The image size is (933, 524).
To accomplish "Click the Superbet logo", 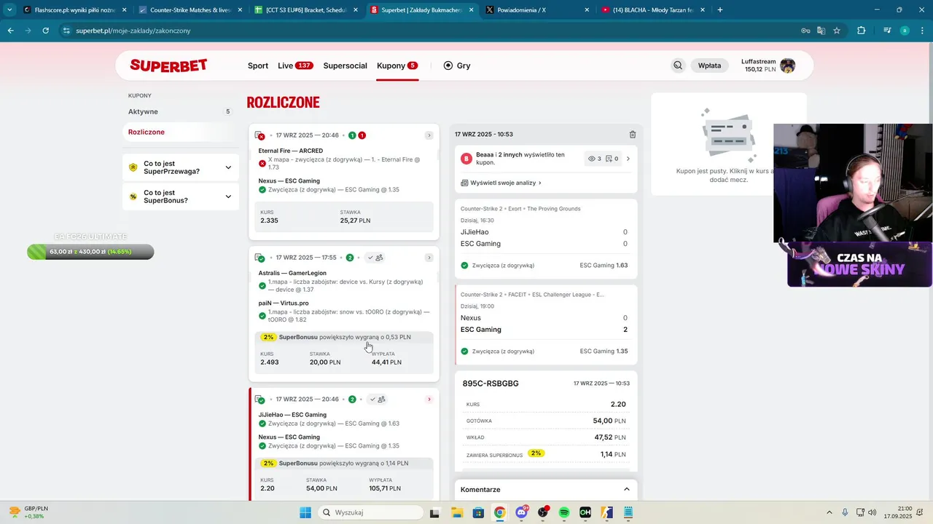I will point(168,65).
